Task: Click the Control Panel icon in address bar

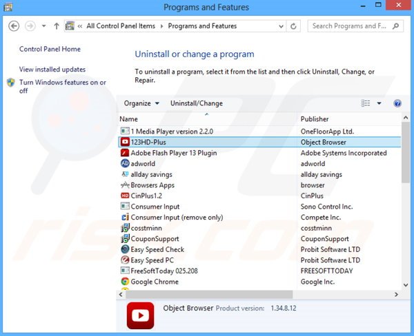Action: coord(70,26)
